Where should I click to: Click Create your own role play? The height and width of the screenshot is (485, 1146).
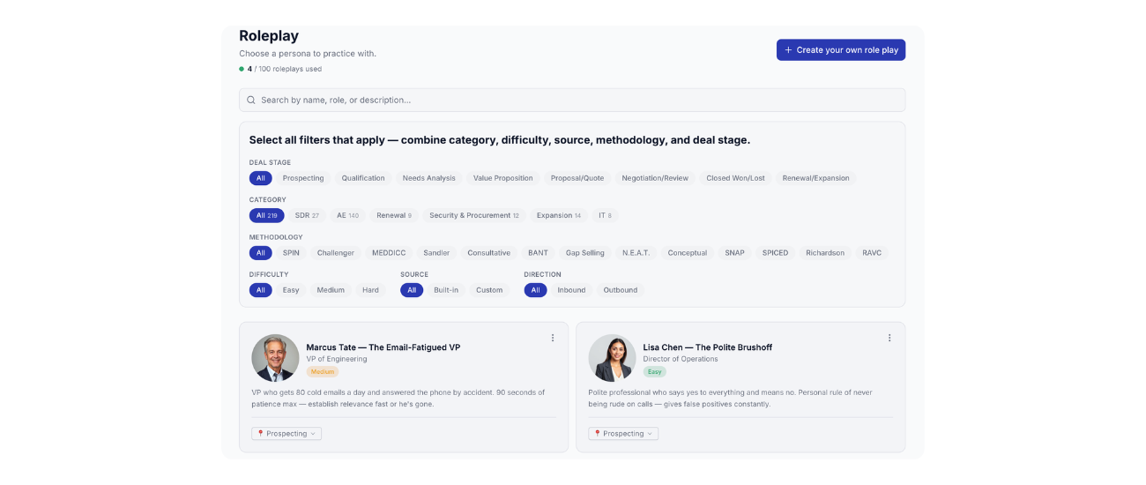point(841,50)
